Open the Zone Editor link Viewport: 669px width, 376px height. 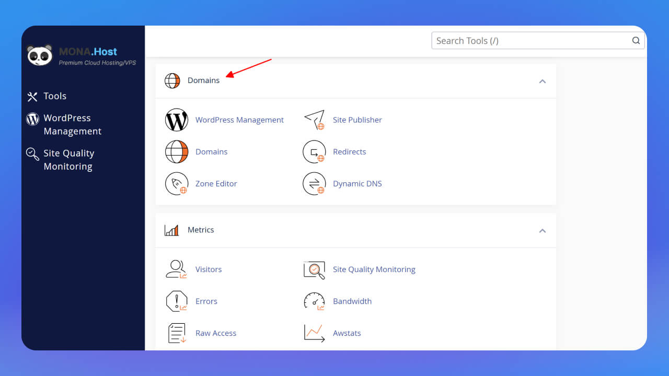[216, 184]
